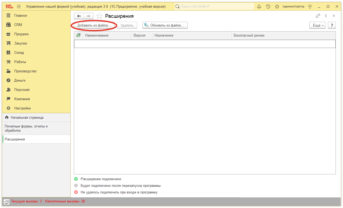Image resolution: width=343 pixels, height=208 pixels.
Task: Click the notifications bell icon
Action: (x=259, y=6)
